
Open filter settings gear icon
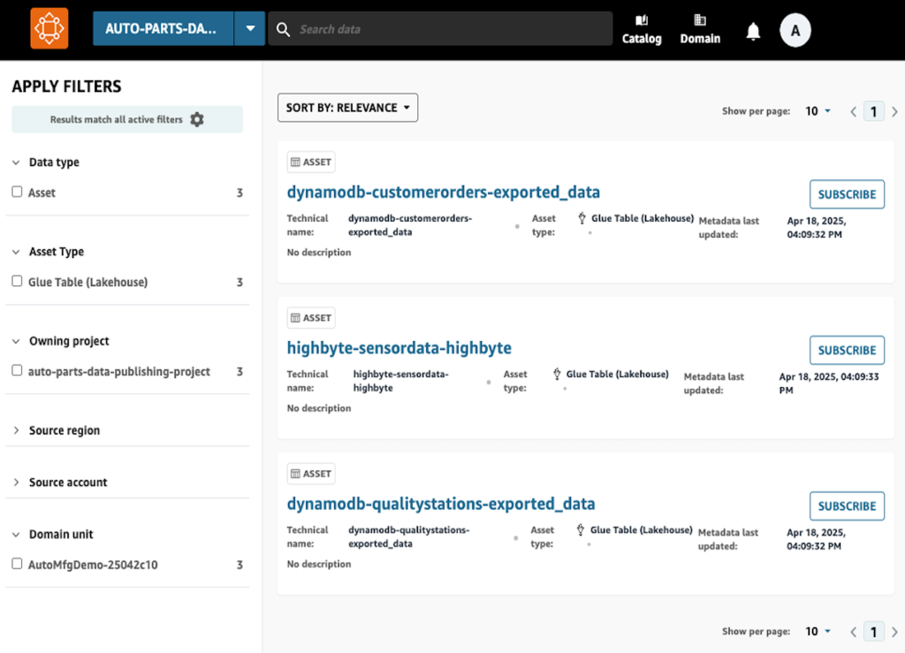point(197,119)
